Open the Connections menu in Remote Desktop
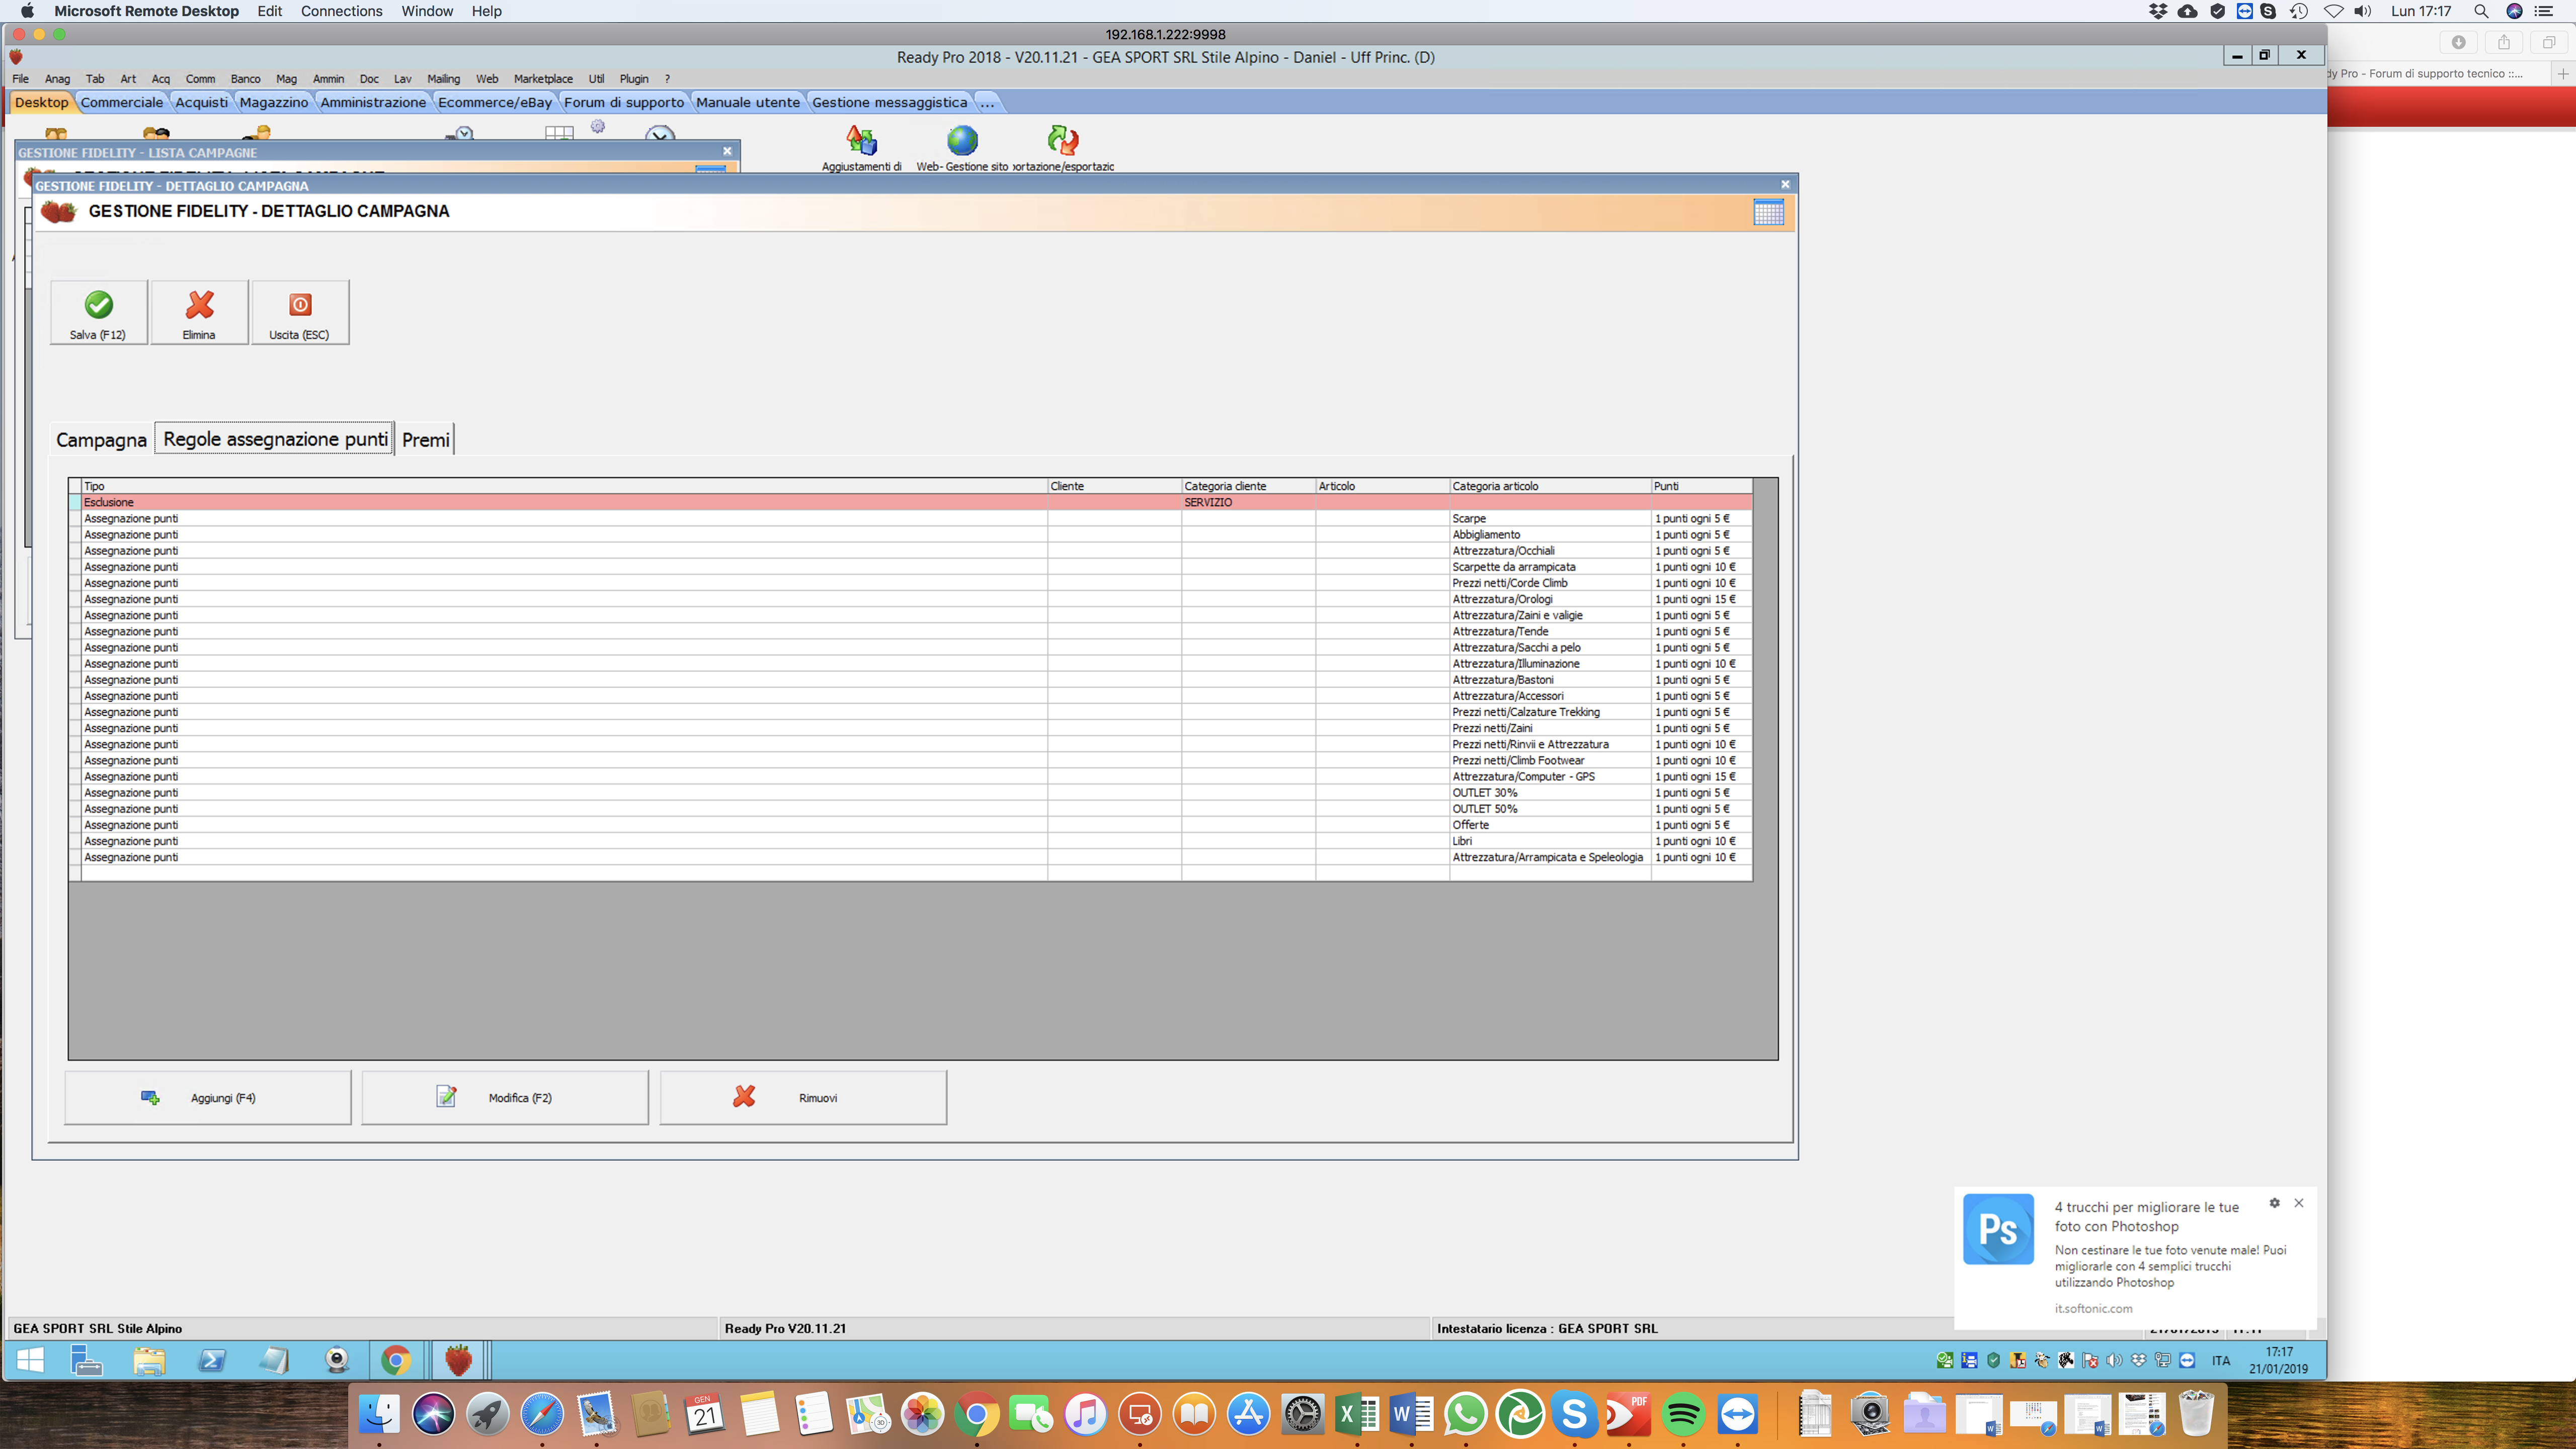 click(341, 11)
